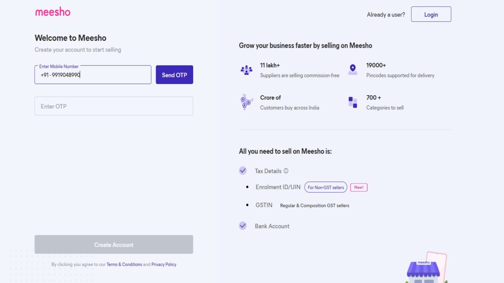This screenshot has height=283, width=504.
Task: Click 'Regular & Composition GST sellers' text
Action: point(315,205)
